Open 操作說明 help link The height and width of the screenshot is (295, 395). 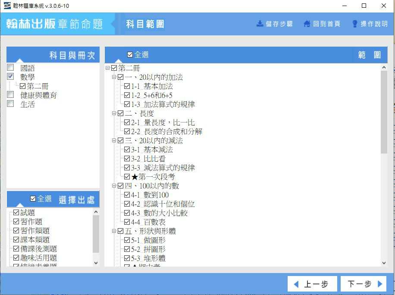tap(374, 24)
